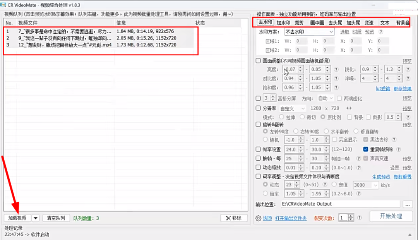Screen dimensions: 418x240
Task: Click the gear icon next to 选项
Action: (x=258, y=217)
